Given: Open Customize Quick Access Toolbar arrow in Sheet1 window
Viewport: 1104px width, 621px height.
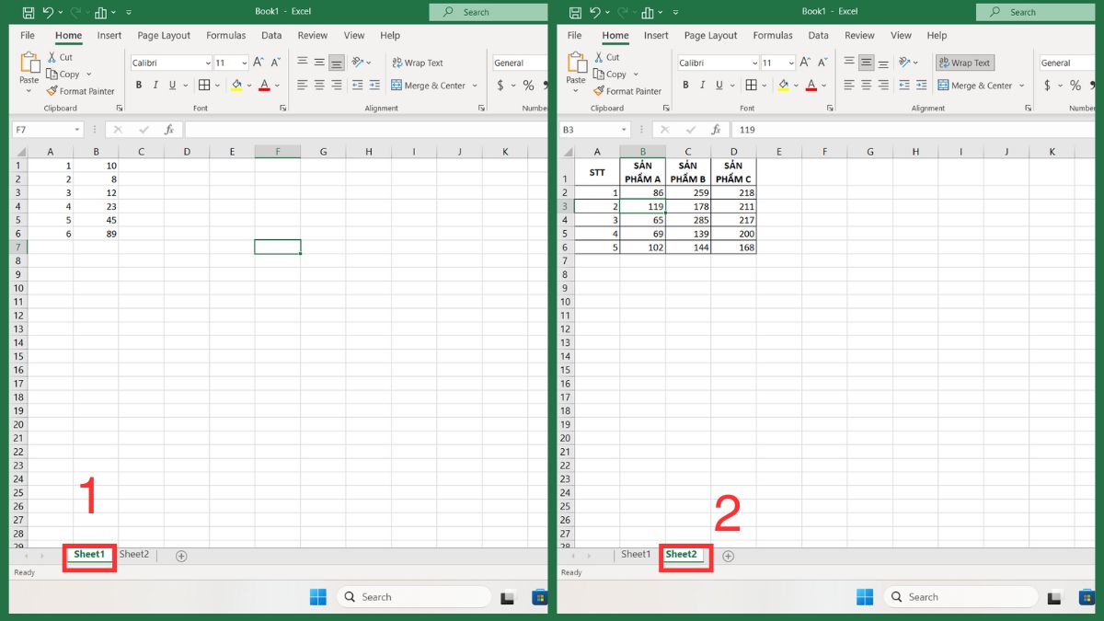Looking at the screenshot, I should point(129,13).
